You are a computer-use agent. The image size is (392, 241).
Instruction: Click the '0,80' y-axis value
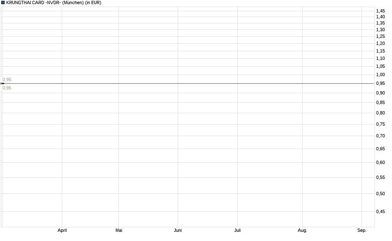pyautogui.click(x=380, y=113)
